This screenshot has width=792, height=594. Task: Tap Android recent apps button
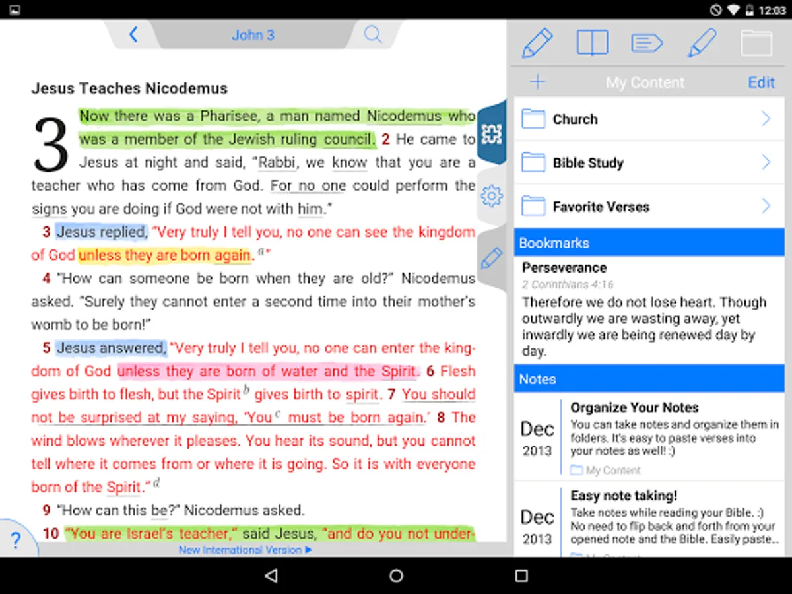pyautogui.click(x=521, y=576)
